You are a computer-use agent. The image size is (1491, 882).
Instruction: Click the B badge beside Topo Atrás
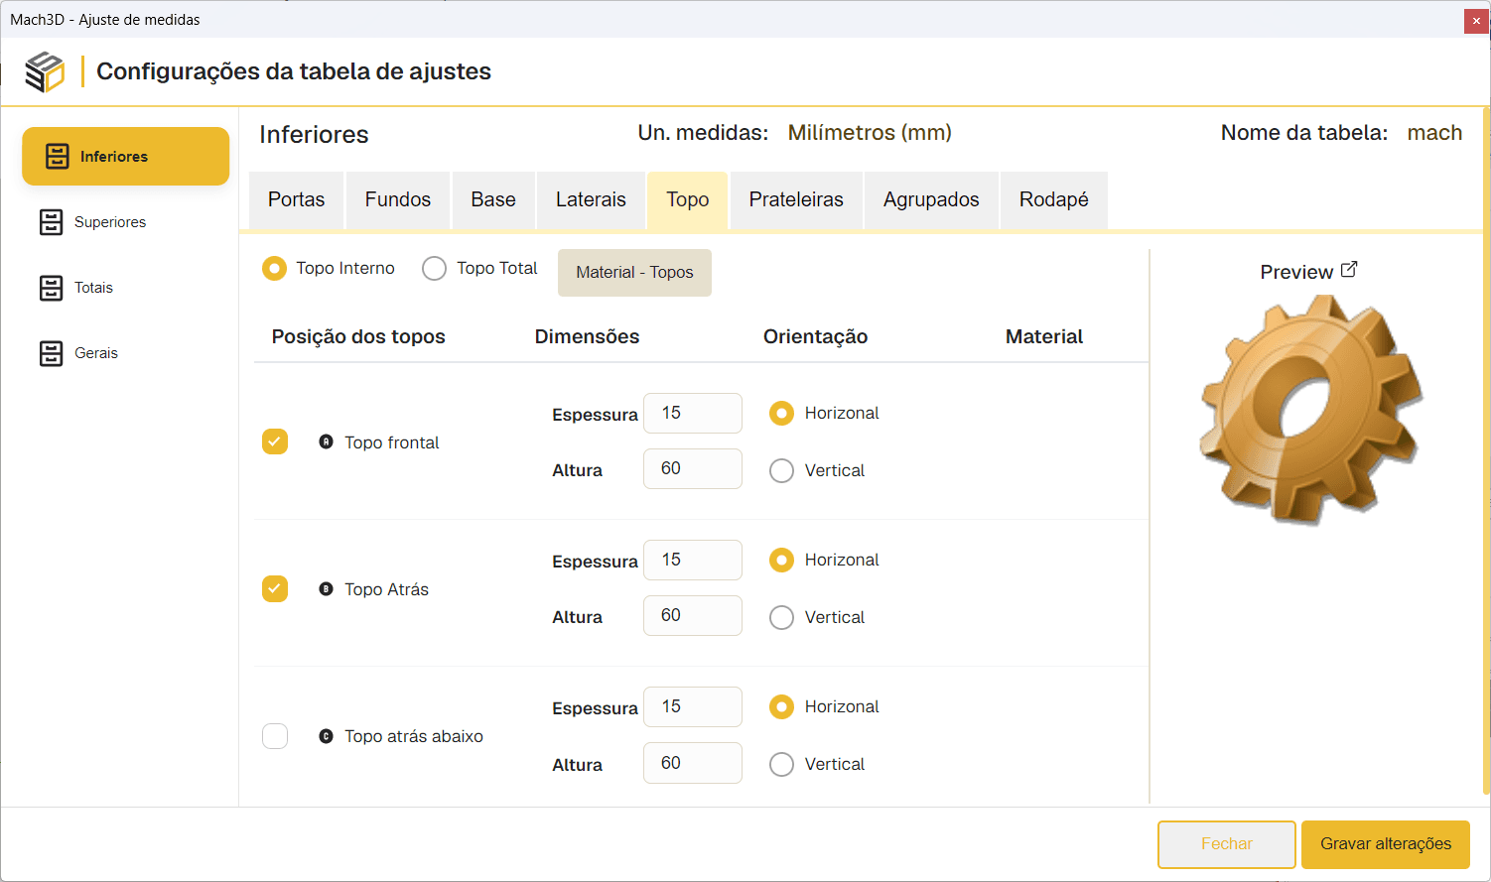[326, 588]
